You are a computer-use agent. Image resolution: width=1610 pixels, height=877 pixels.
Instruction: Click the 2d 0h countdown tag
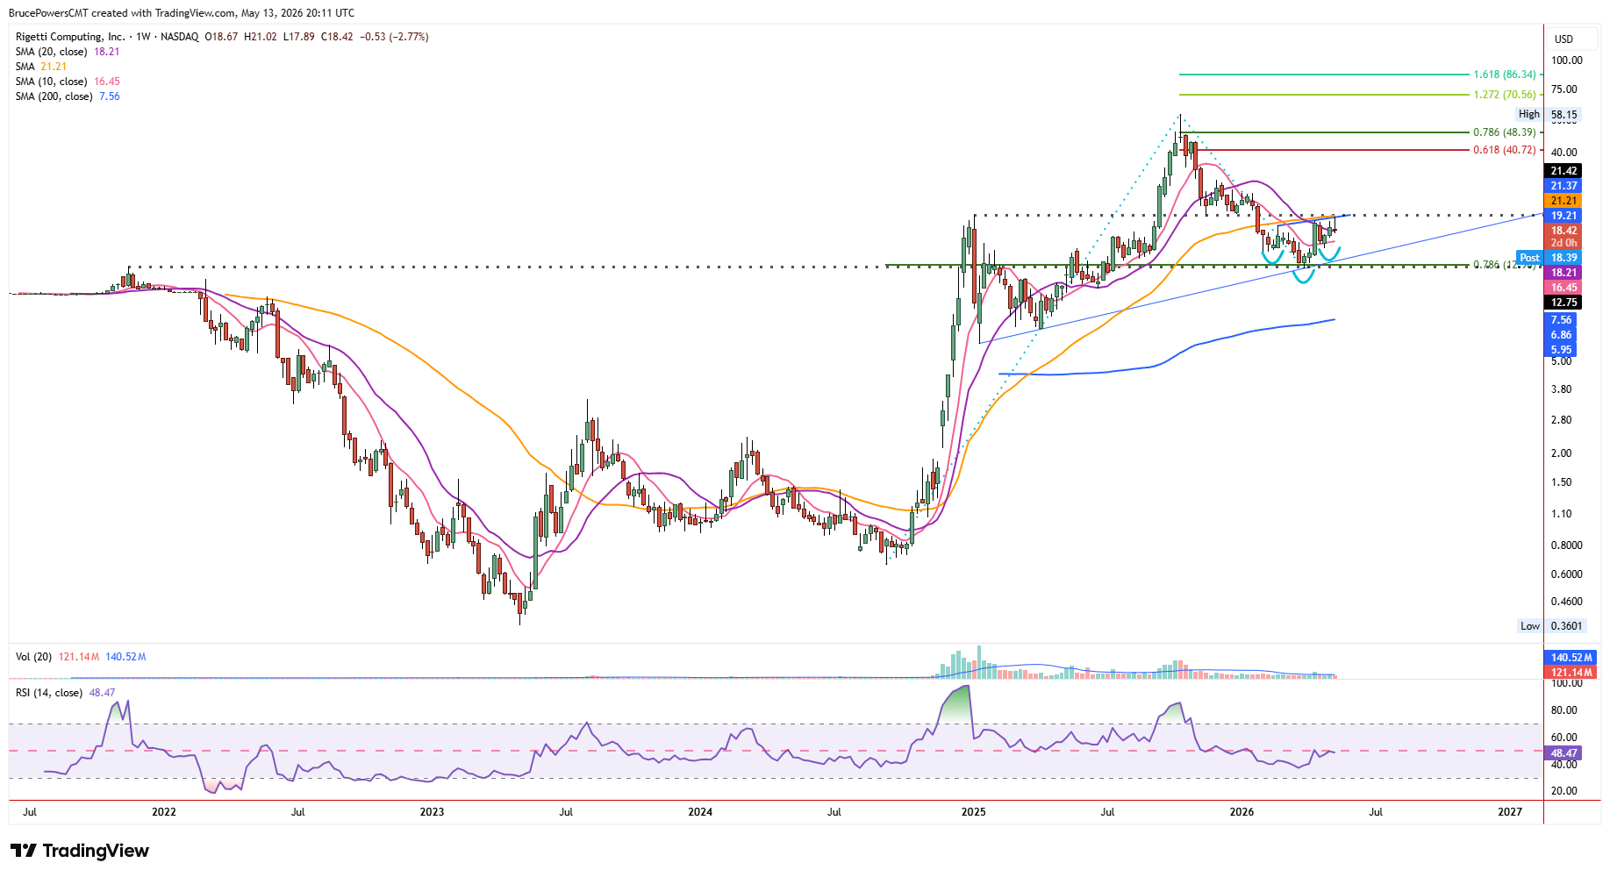1563,243
